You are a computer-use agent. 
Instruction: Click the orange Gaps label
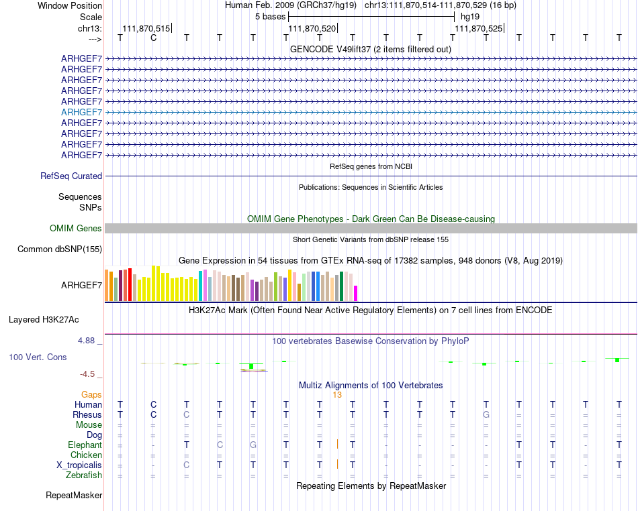point(91,394)
